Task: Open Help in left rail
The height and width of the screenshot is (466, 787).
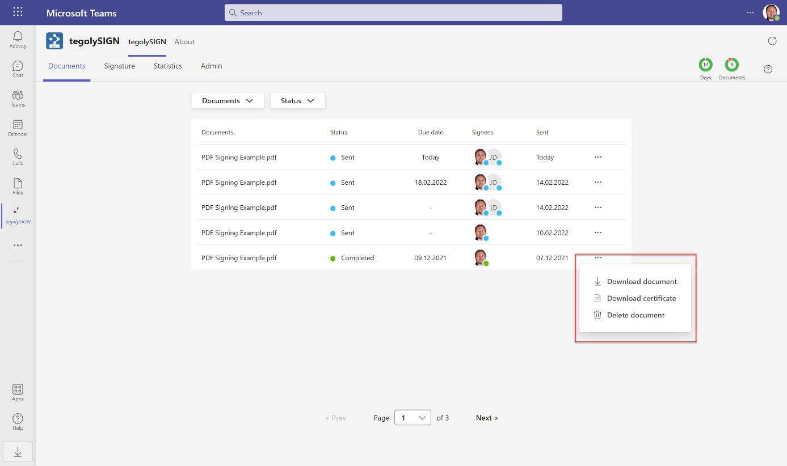Action: coord(18,422)
